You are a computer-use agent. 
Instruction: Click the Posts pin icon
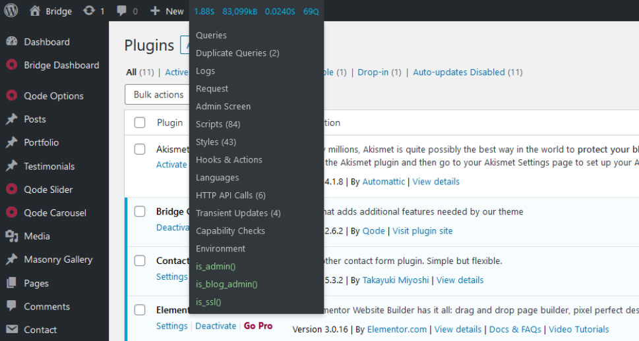12,118
